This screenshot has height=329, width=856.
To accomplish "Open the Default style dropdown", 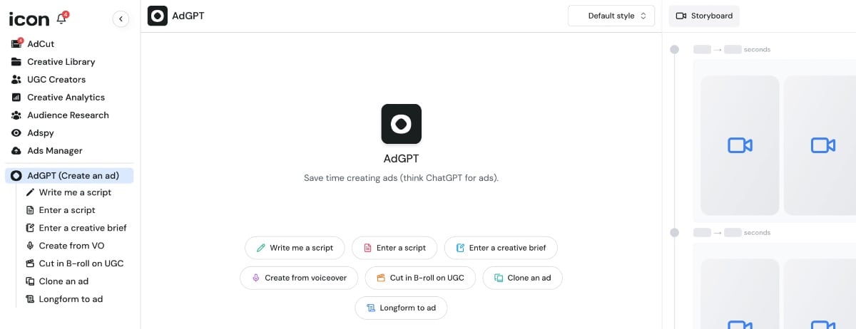I will tap(611, 16).
